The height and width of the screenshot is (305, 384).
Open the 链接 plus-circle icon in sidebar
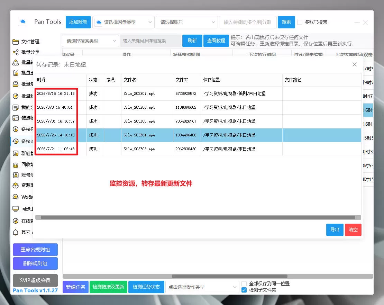point(16,129)
